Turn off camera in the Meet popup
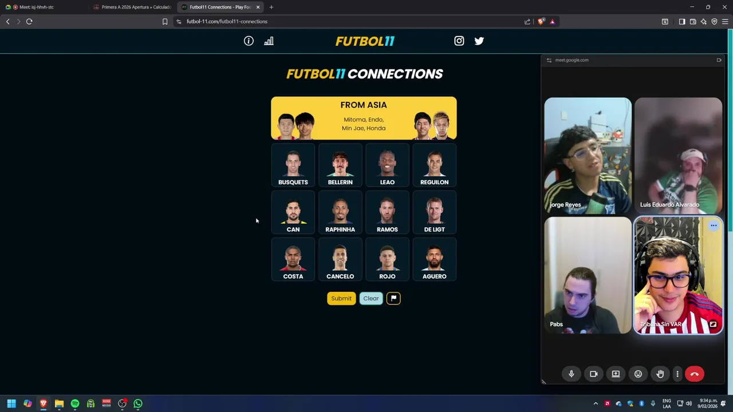Image resolution: width=733 pixels, height=412 pixels. click(593, 374)
